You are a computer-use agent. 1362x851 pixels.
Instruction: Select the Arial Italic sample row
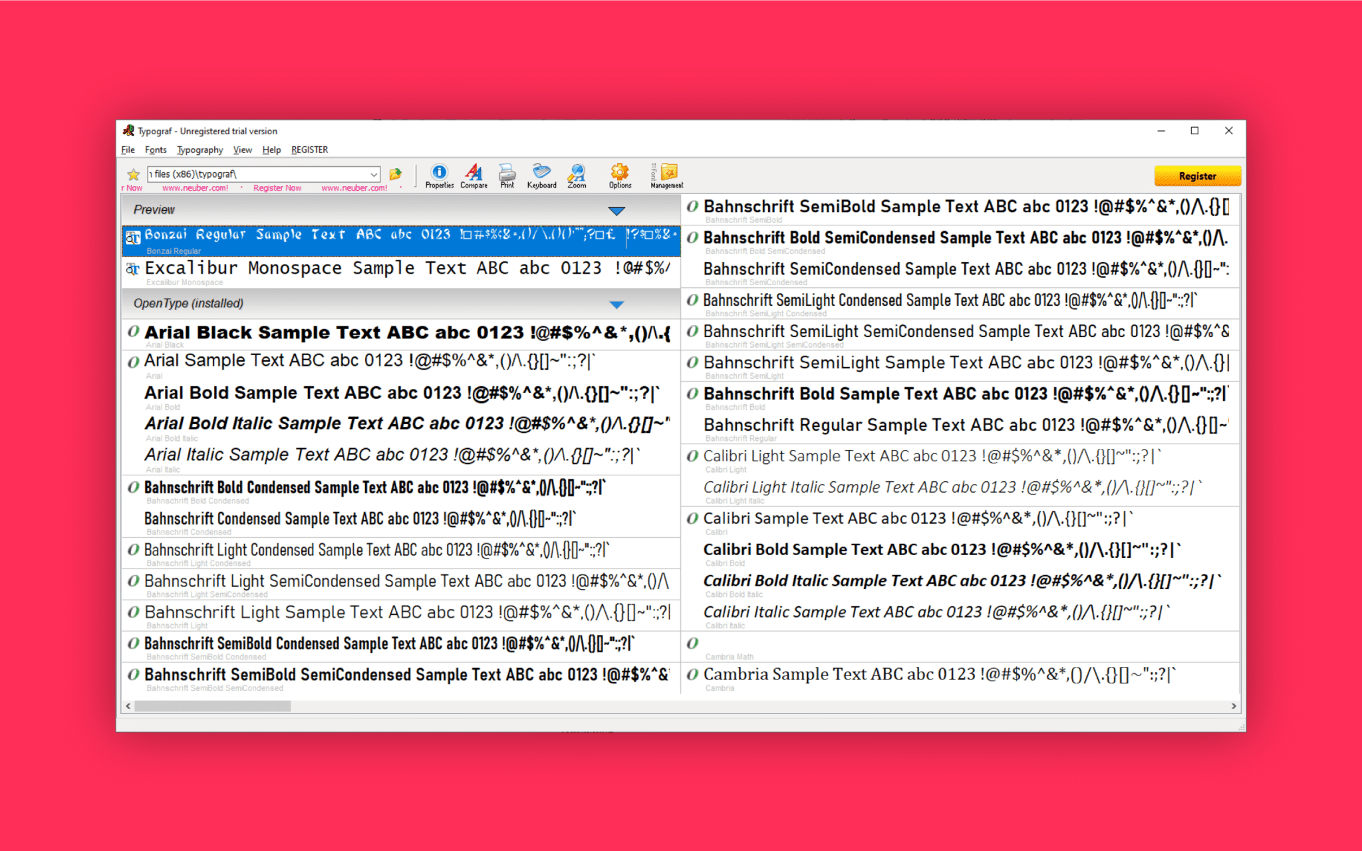[x=401, y=459]
